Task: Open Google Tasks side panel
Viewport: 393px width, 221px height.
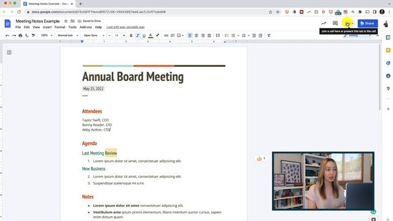Action: 388,63
